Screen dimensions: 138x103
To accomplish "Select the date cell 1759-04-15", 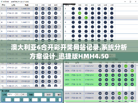I will point(76,98).
